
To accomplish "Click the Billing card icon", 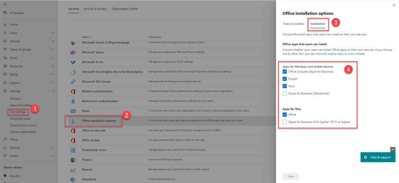I will 5,75.
